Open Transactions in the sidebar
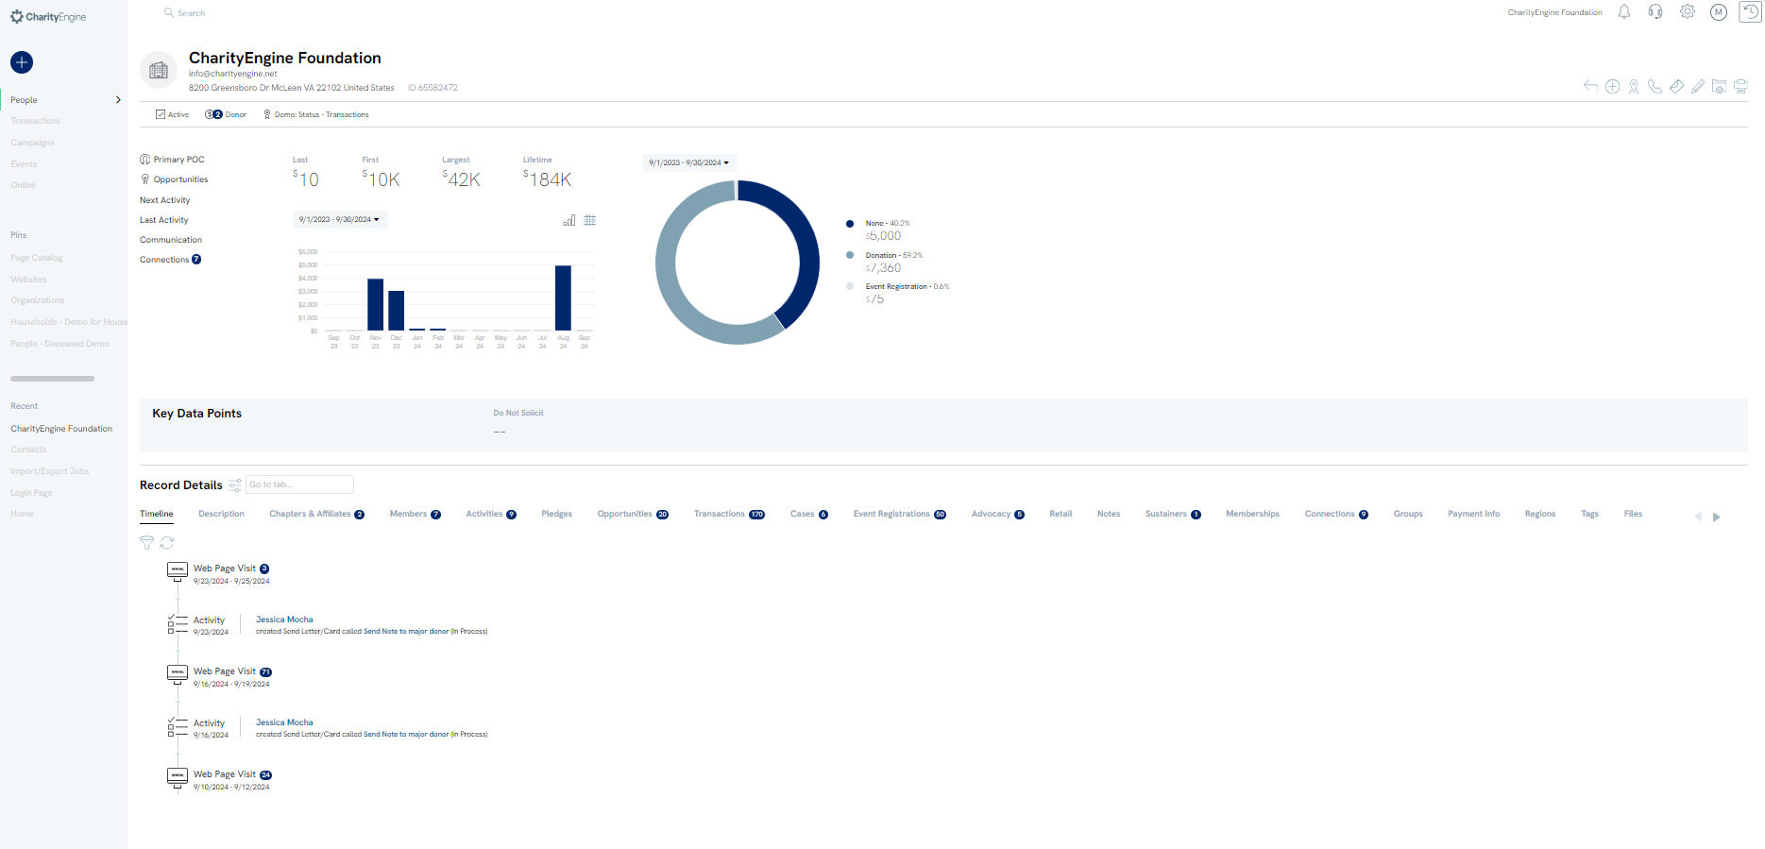Image resolution: width=1765 pixels, height=849 pixels. coord(36,121)
